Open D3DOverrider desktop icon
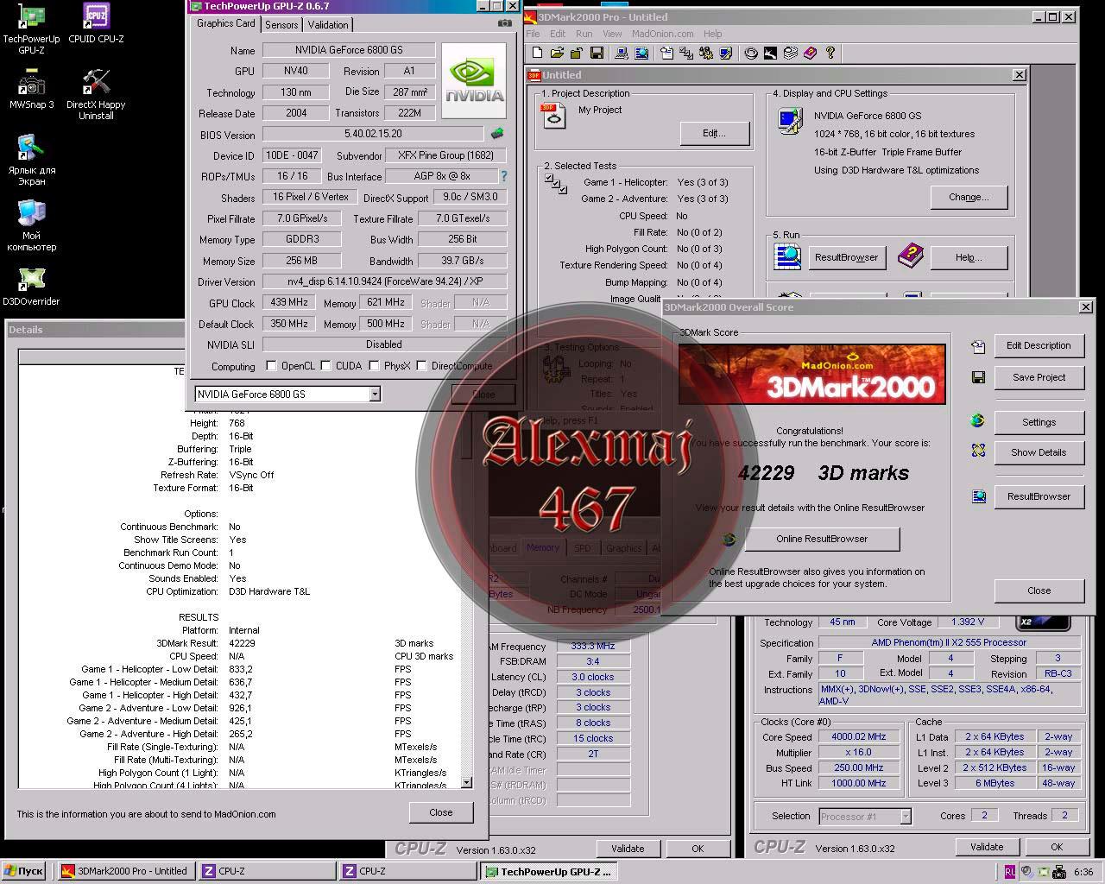1105x884 pixels. [31, 287]
